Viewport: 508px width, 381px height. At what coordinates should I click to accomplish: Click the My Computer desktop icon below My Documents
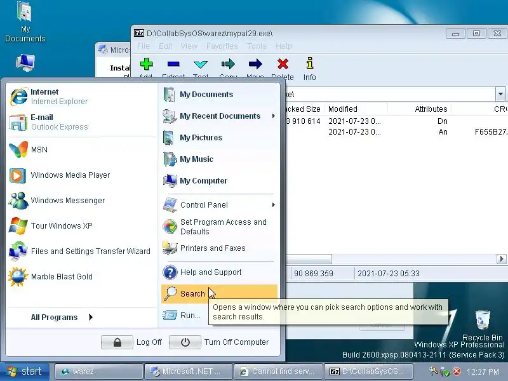(25, 63)
